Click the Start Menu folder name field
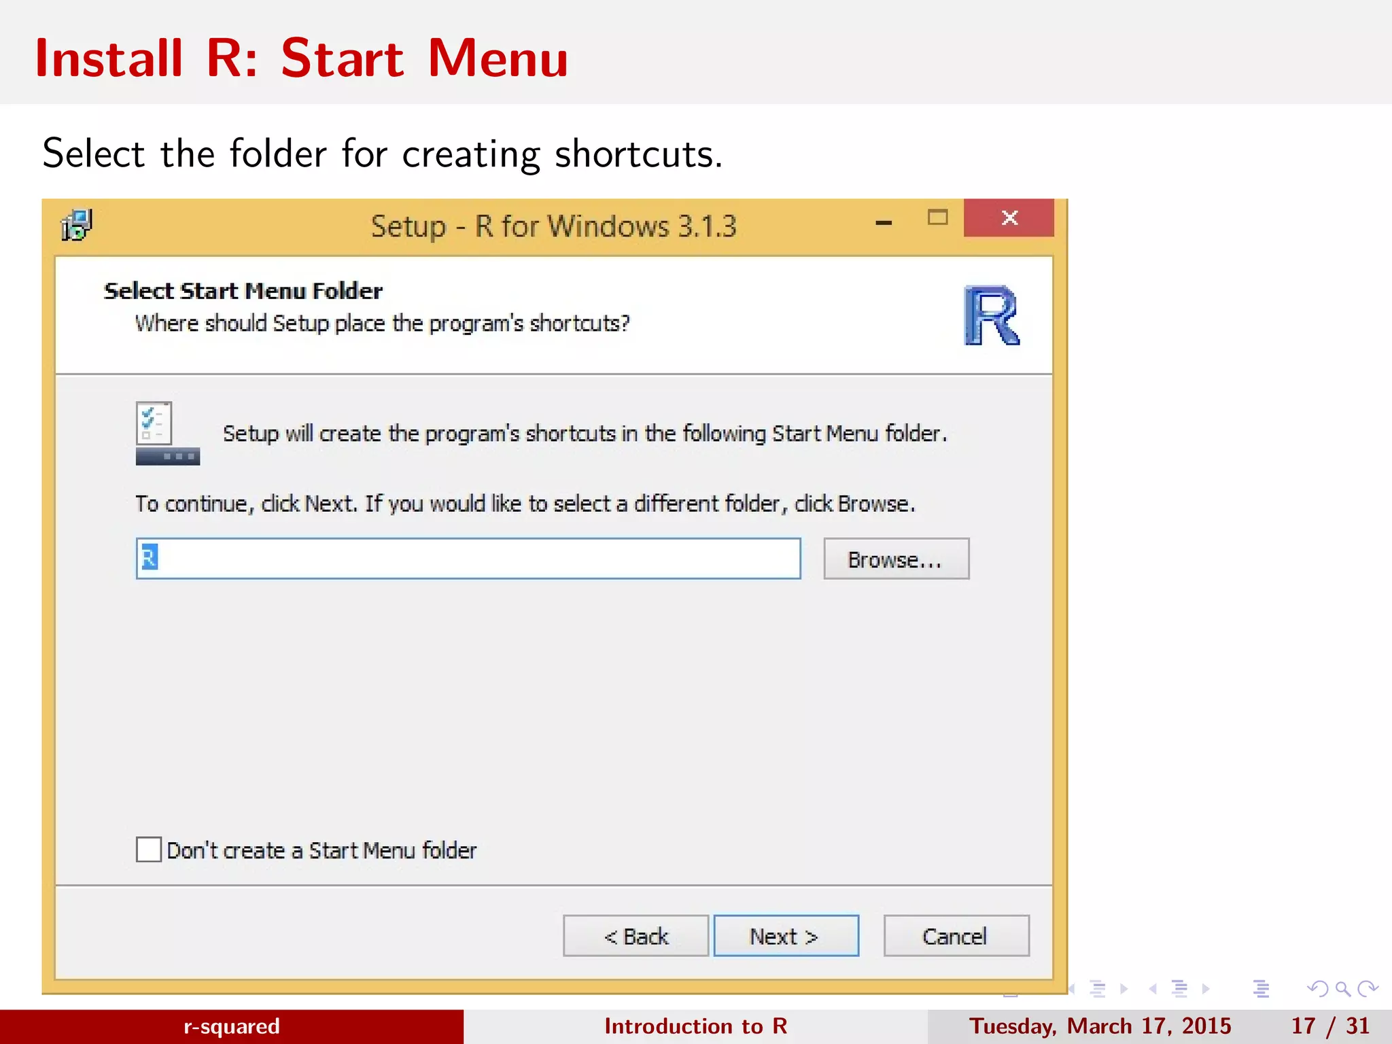Screen dimensions: 1392x1044 tap(468, 559)
